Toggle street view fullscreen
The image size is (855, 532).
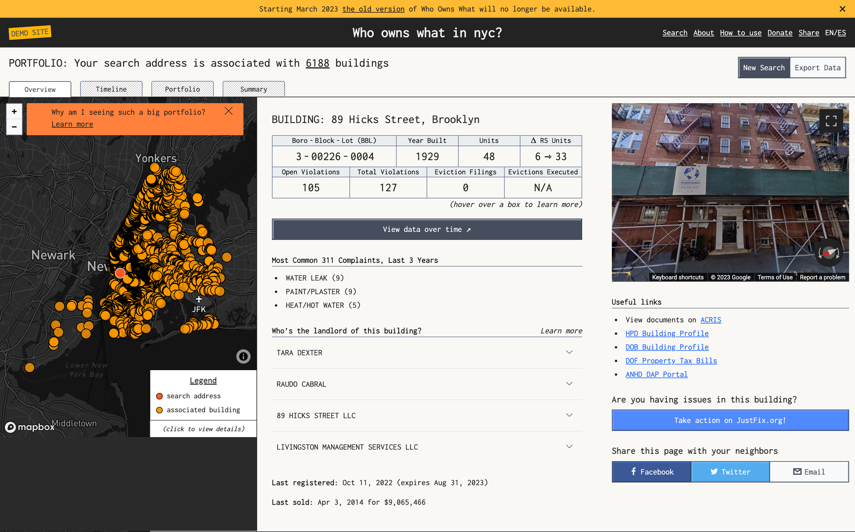[x=831, y=121]
